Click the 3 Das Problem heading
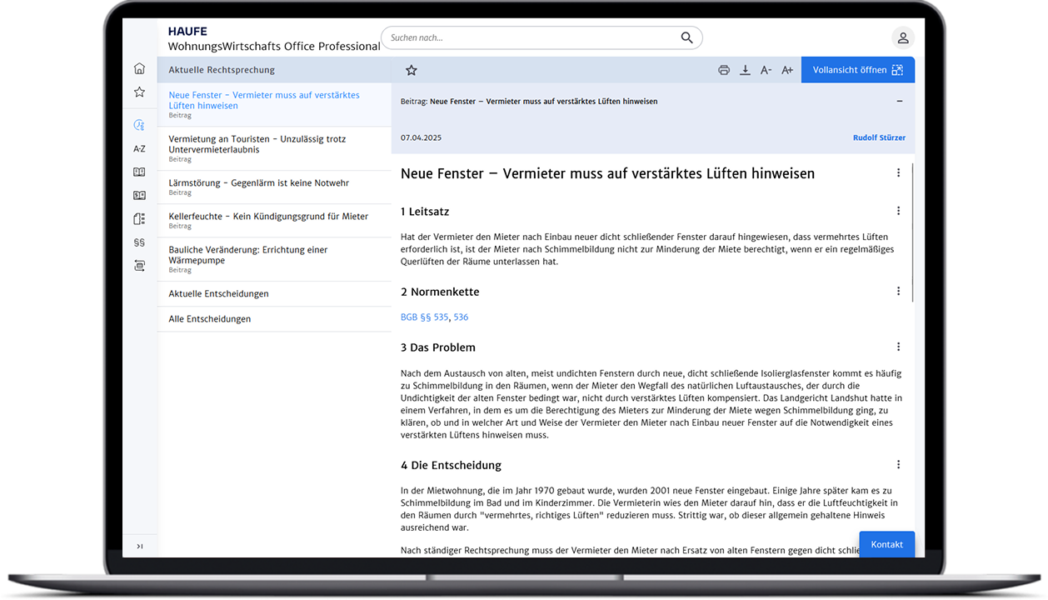 438,347
